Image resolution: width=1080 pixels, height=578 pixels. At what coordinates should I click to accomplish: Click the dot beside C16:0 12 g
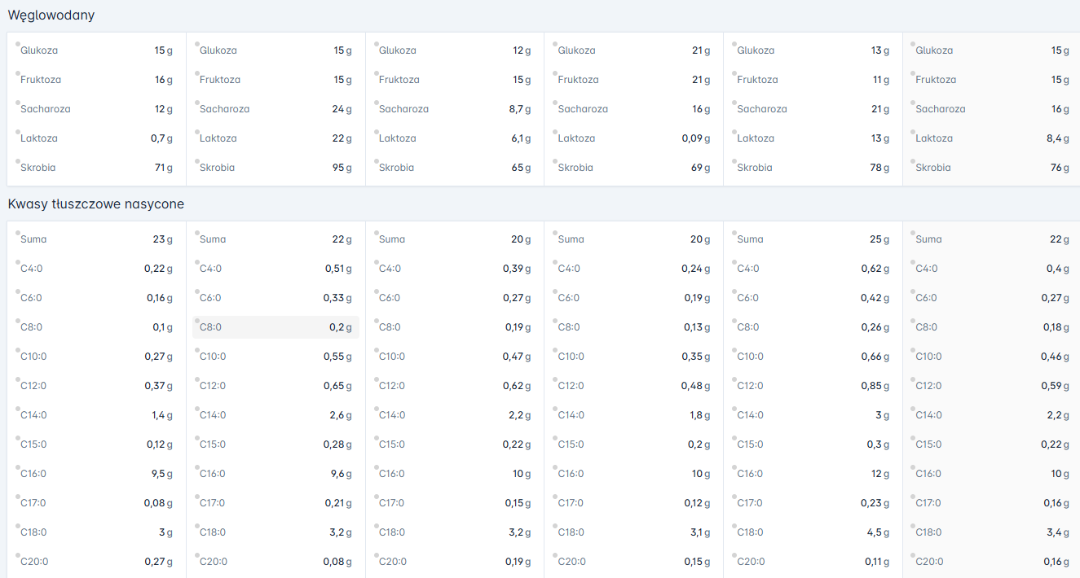click(x=734, y=467)
